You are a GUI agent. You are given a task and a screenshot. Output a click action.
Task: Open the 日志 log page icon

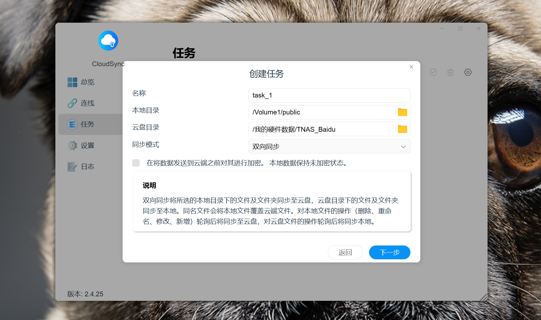pyautogui.click(x=72, y=167)
